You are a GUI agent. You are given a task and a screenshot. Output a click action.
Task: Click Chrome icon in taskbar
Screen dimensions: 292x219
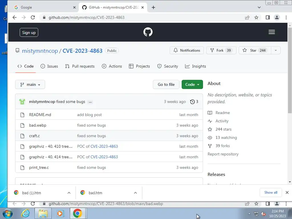[x=78, y=213]
